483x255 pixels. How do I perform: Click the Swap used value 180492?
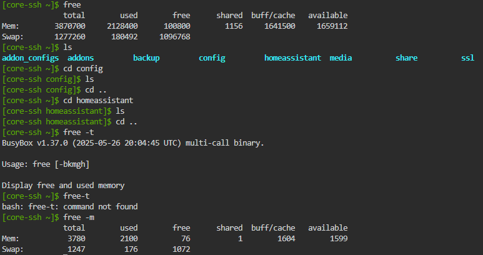124,36
